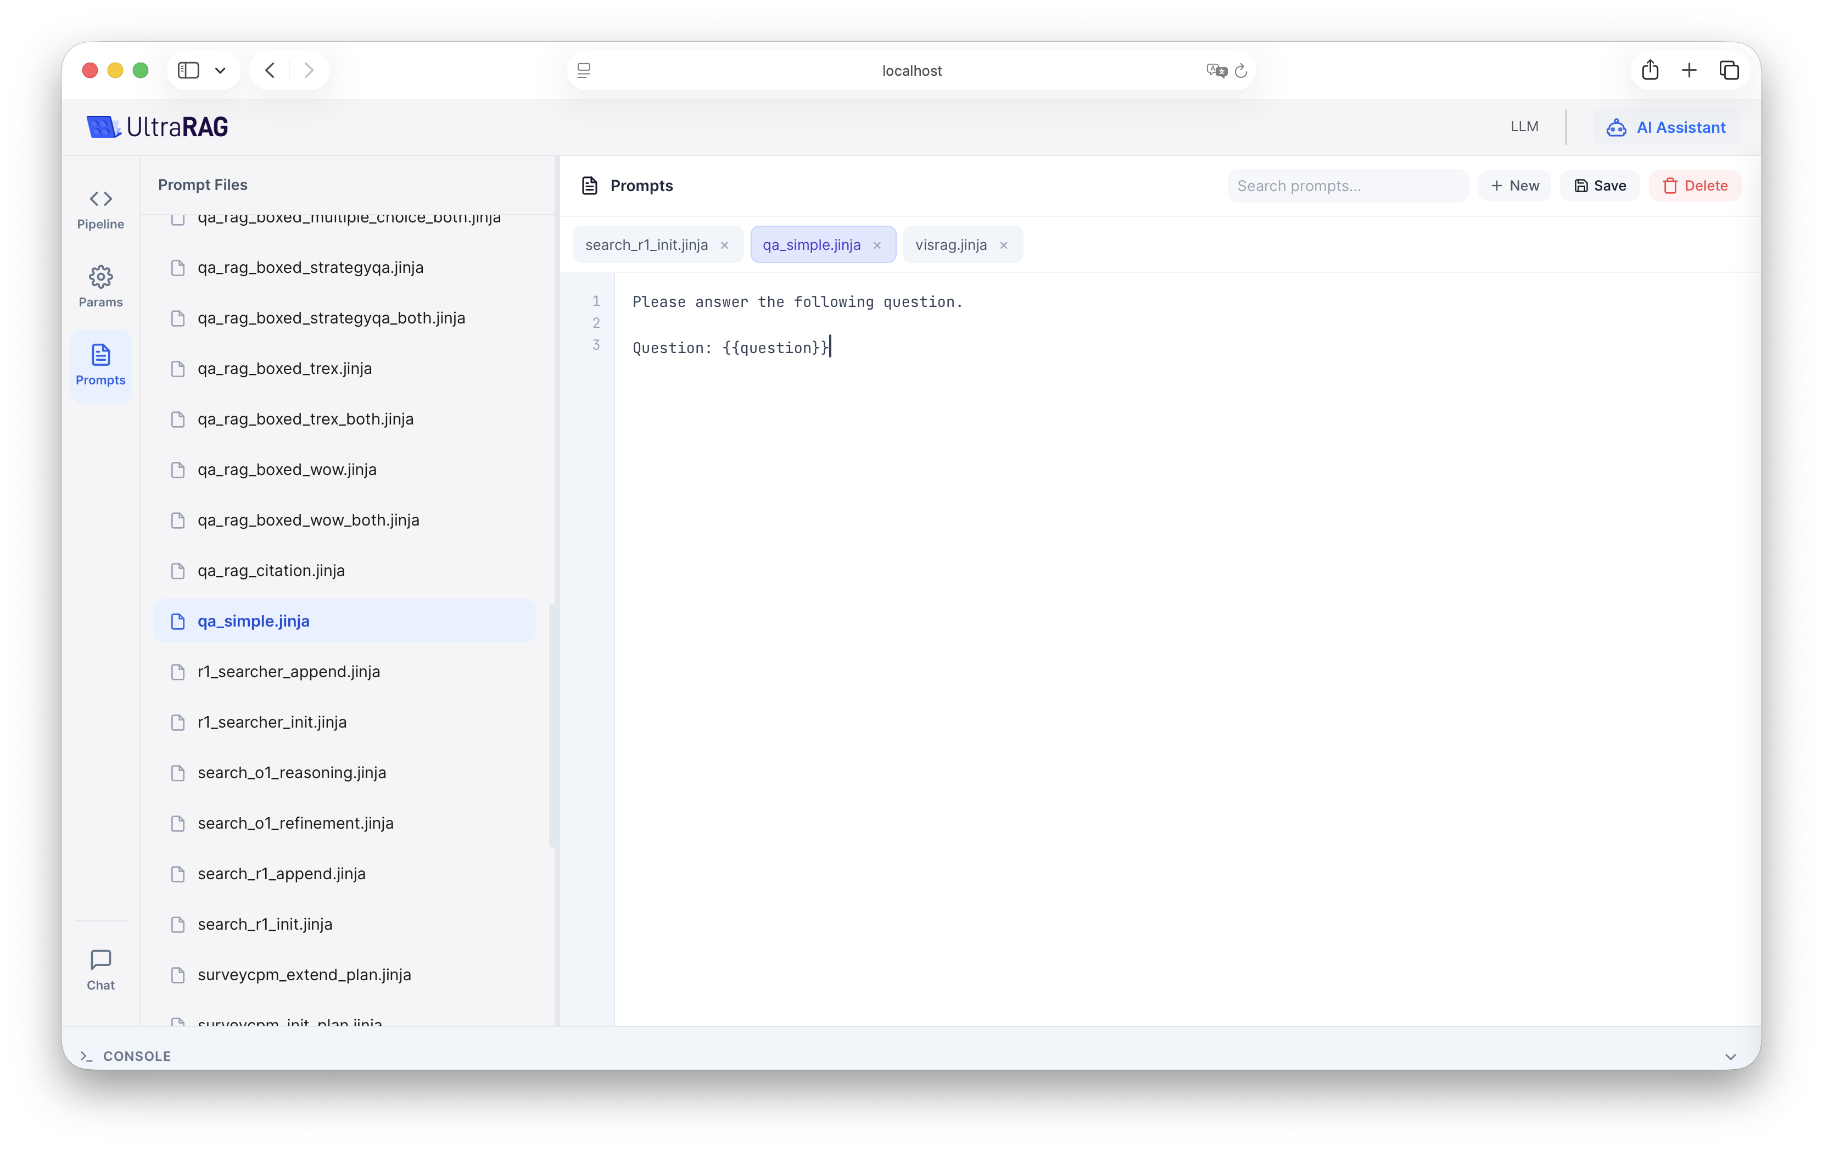This screenshot has width=1823, height=1151.
Task: Expand the CONSOLE bar label
Action: click(x=137, y=1057)
